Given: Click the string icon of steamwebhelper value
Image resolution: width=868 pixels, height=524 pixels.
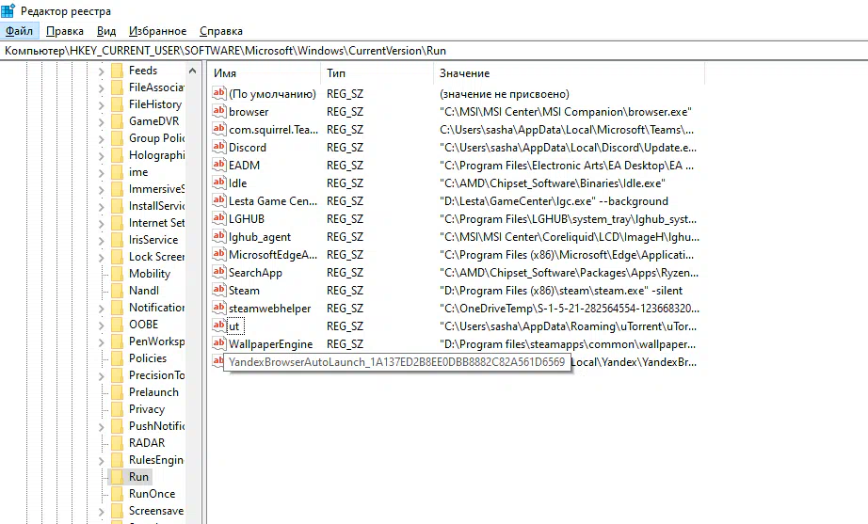Looking at the screenshot, I should click(x=219, y=308).
